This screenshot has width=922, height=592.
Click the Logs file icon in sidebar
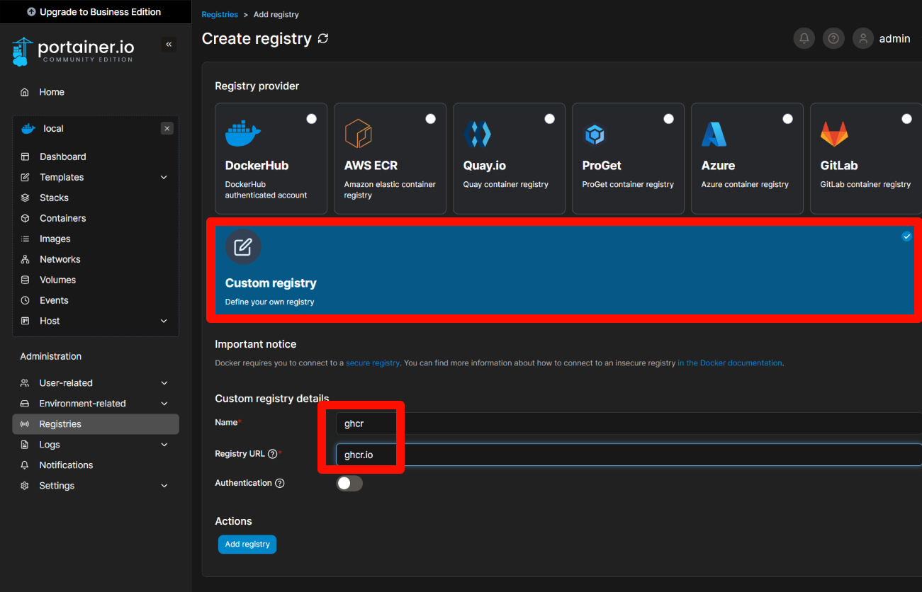(25, 445)
